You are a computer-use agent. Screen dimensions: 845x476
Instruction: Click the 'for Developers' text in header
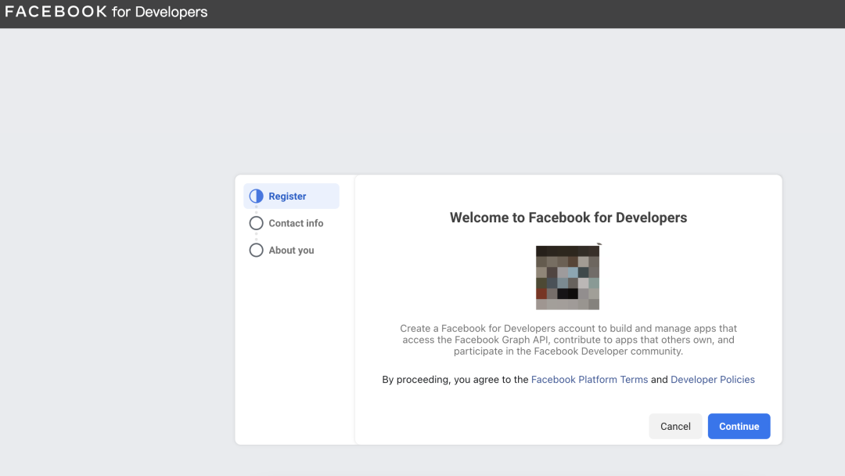pyautogui.click(x=160, y=12)
